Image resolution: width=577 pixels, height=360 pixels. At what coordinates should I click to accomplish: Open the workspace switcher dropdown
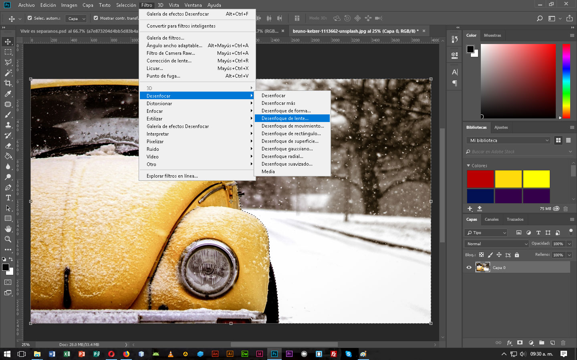point(555,18)
